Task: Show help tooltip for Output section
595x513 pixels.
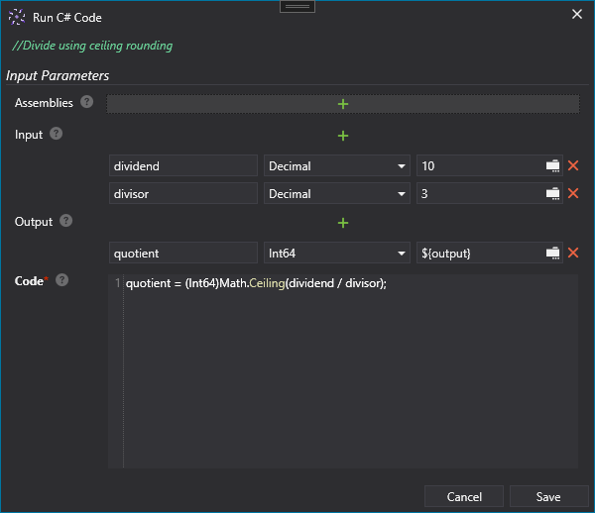Action: click(x=66, y=221)
